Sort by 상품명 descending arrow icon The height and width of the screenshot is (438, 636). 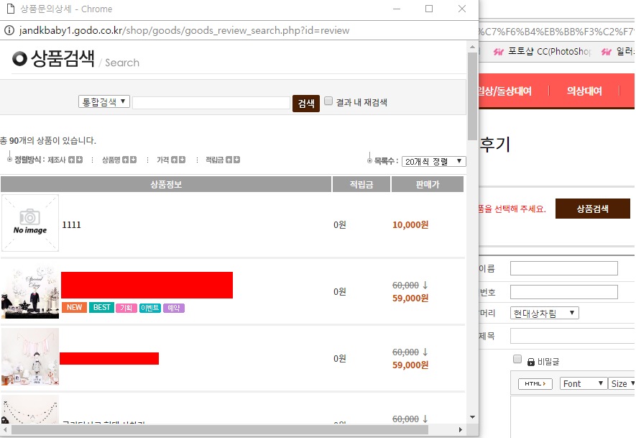[134, 160]
